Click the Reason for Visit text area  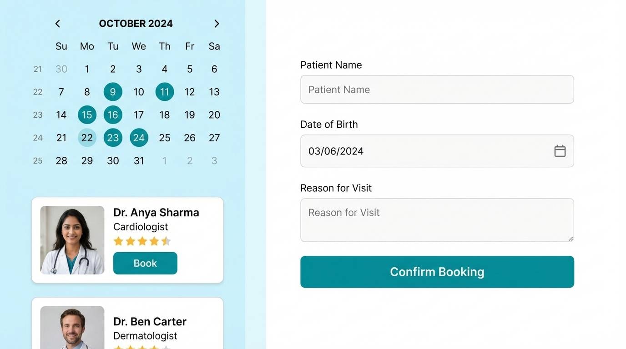click(437, 219)
